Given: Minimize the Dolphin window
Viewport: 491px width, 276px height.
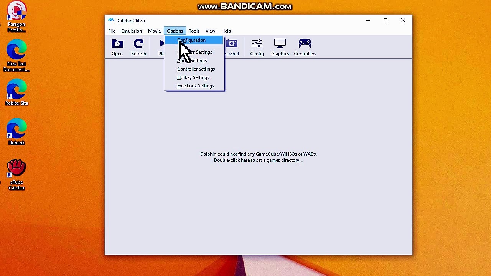Looking at the screenshot, I should (368, 20).
